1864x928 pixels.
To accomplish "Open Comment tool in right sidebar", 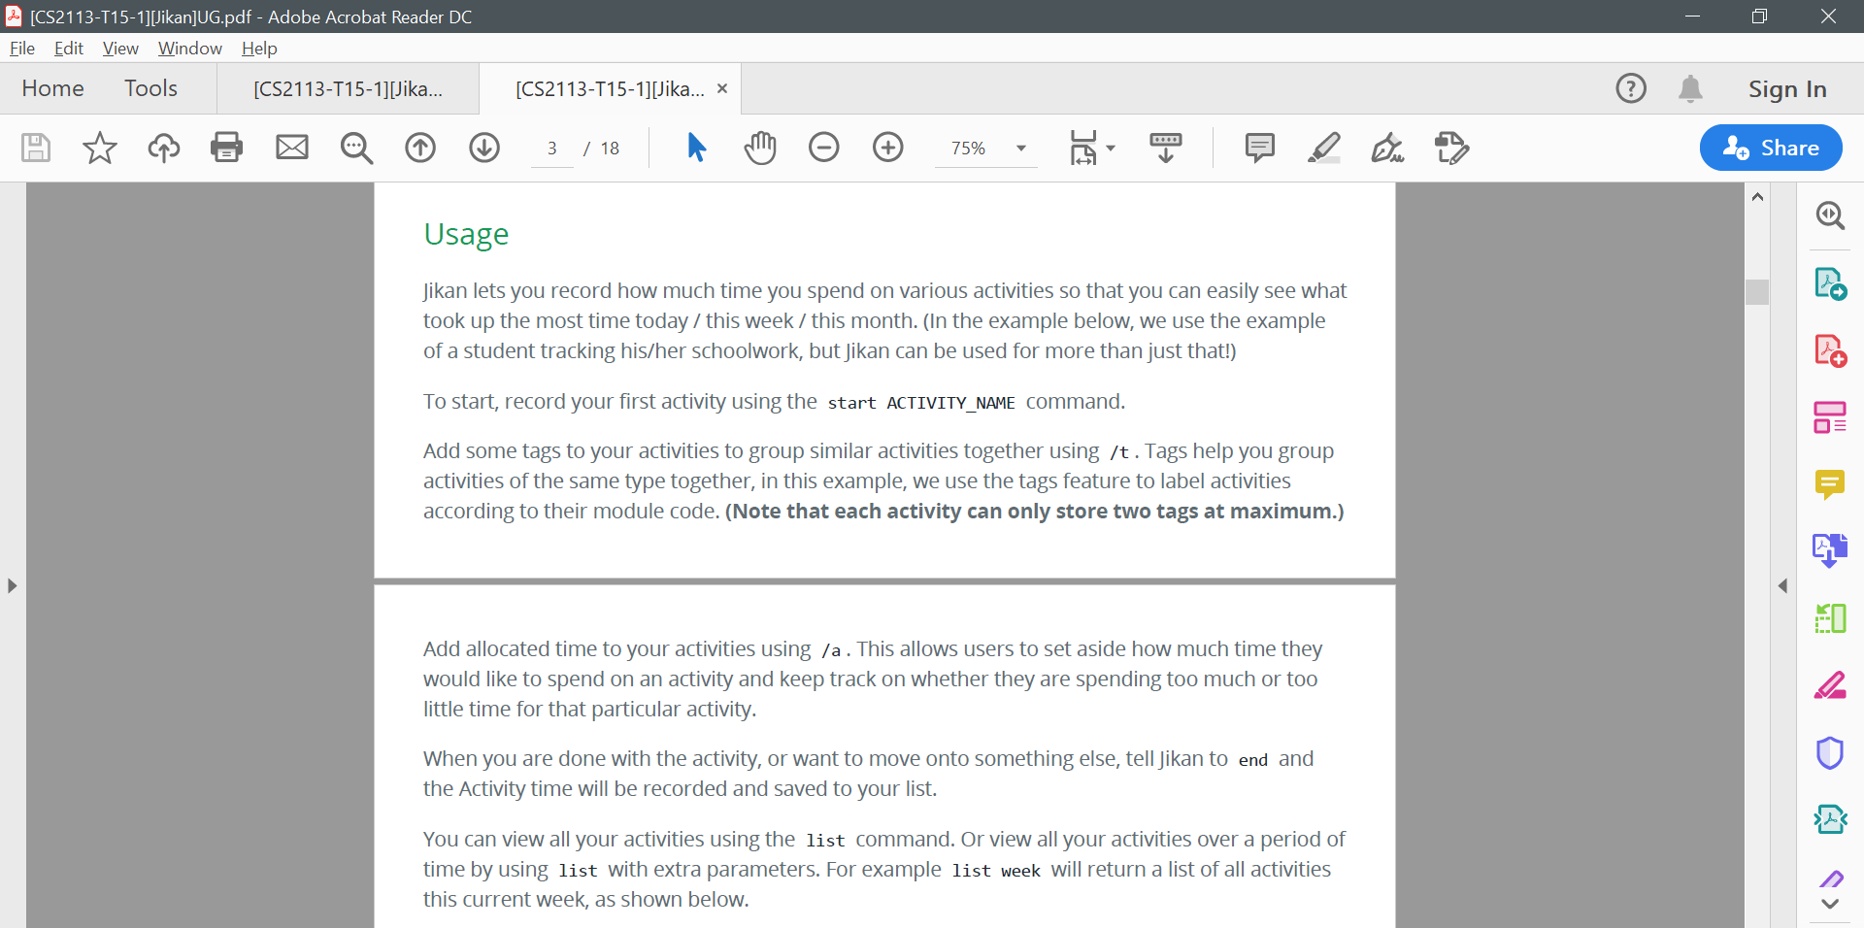I will click(x=1830, y=484).
